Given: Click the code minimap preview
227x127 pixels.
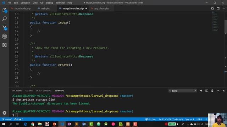Looking at the screenshot, I should (x=215, y=22).
